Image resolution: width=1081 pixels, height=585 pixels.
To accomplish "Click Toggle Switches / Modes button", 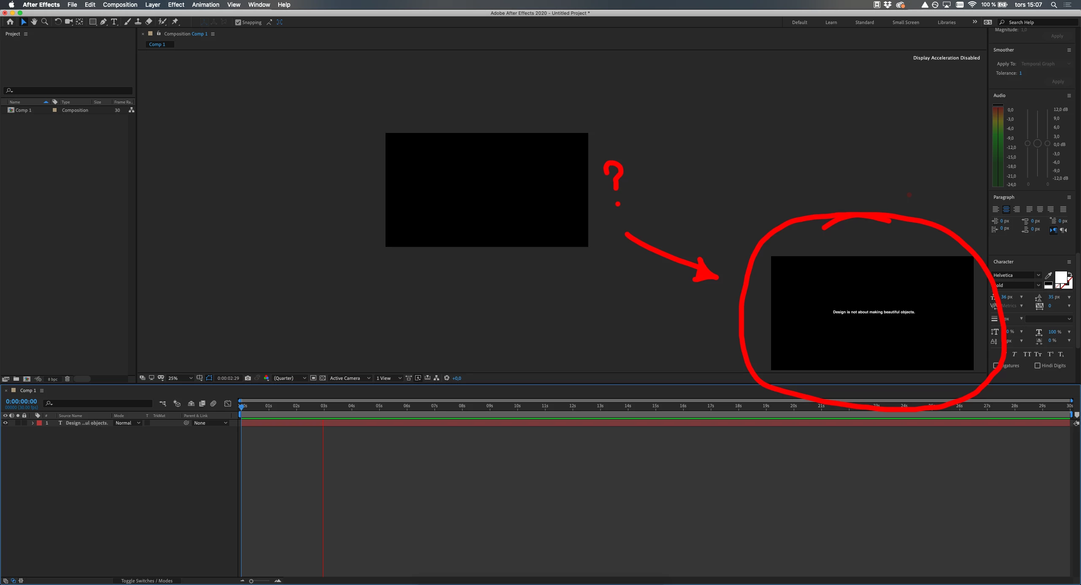I will 147,581.
